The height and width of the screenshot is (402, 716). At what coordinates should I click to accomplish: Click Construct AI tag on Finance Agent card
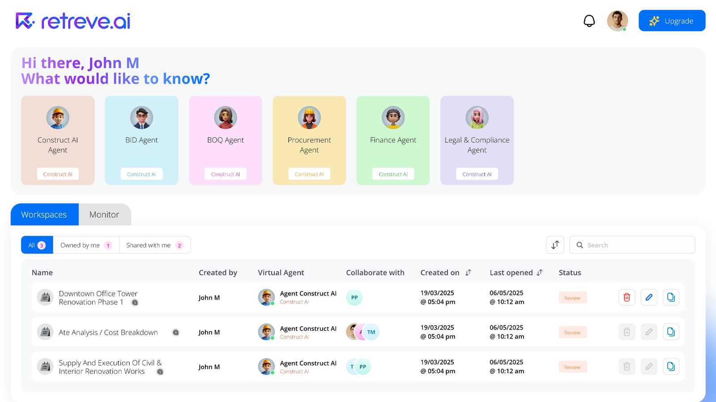393,174
